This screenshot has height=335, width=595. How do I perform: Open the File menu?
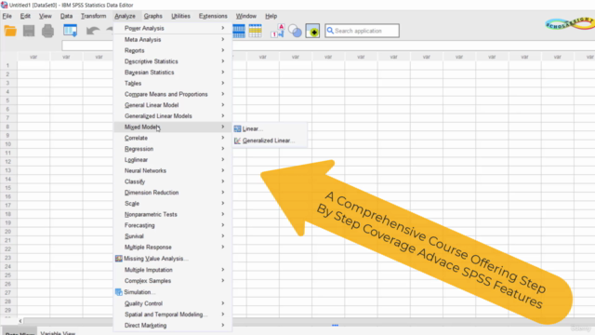[x=7, y=16]
